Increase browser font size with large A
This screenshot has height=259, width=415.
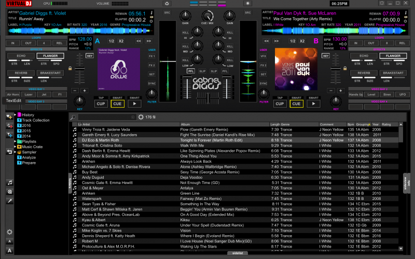[9, 251]
